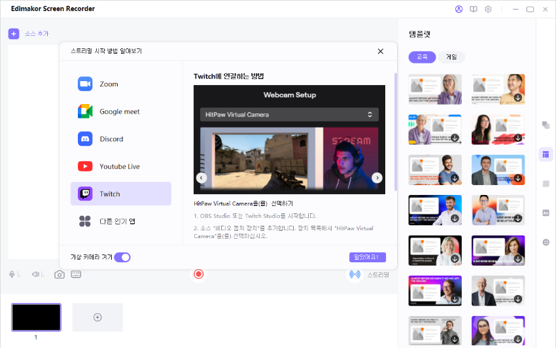Select the Webcam Setup tutorial image
This screenshot has height=348, width=556.
(x=289, y=139)
